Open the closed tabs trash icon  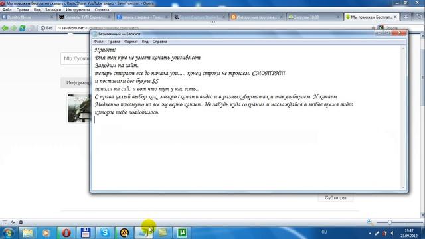(x=419, y=17)
